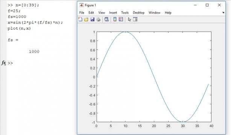This screenshot has width=231, height=135.
Task: Click the output value '1000'
Action: pos(34,51)
